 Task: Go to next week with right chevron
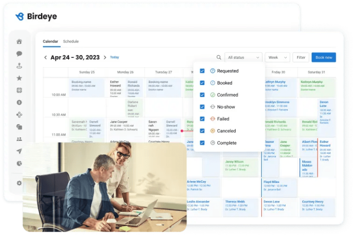105,57
